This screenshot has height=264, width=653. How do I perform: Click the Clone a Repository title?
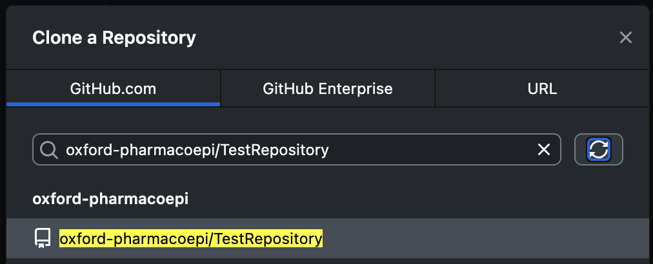click(x=114, y=37)
